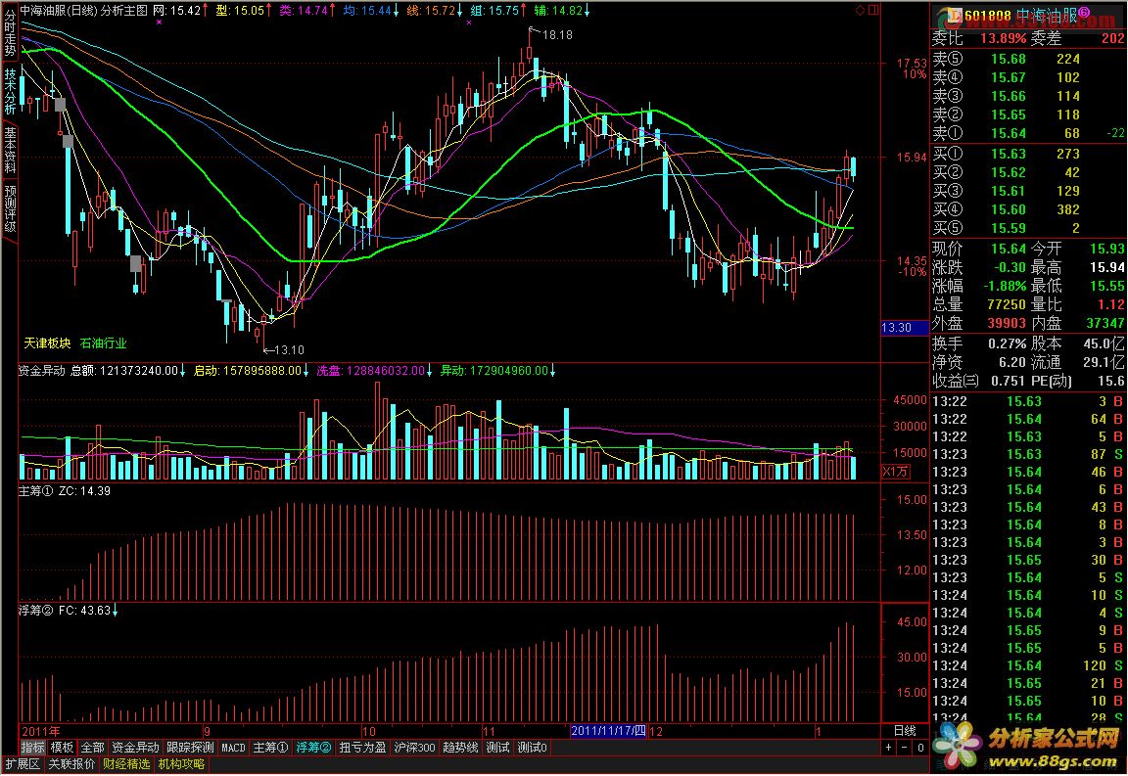Click the 买⑤ bid row at 15.59
The image size is (1128, 776).
pyautogui.click(x=1029, y=229)
